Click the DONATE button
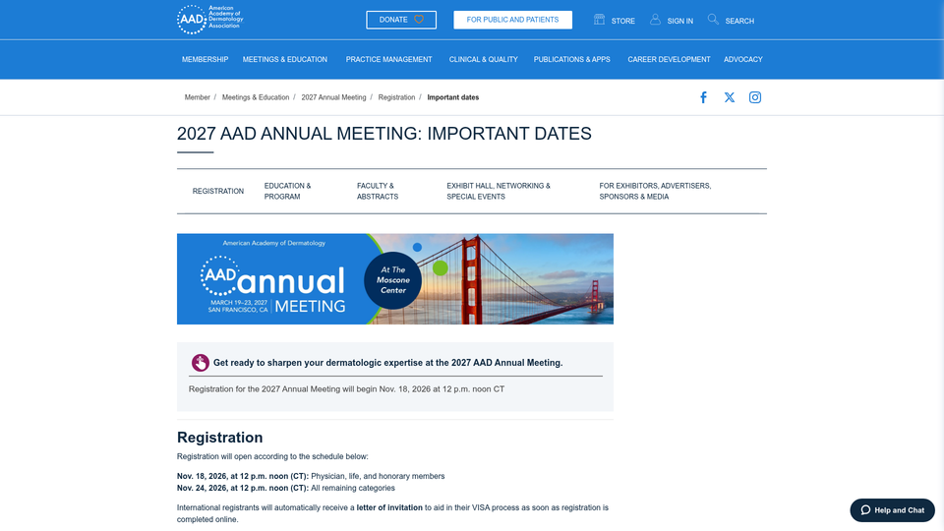 (x=401, y=20)
